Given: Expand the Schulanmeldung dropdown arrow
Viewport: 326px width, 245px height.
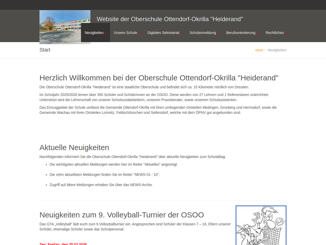Looking at the screenshot, I should (218, 33).
